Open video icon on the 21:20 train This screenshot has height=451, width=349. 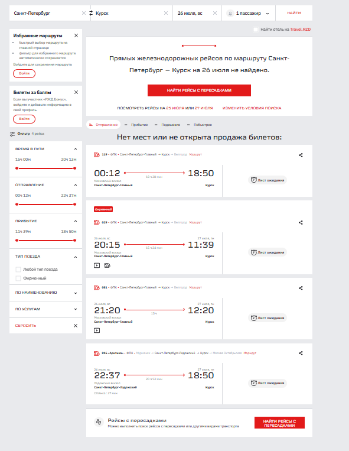point(97,330)
